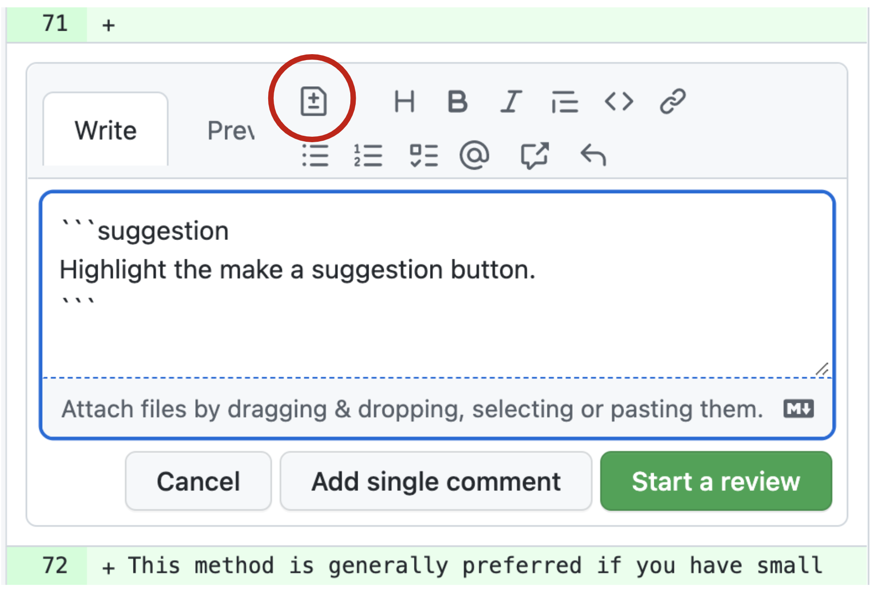
Task: Add a task list
Action: pyautogui.click(x=424, y=156)
